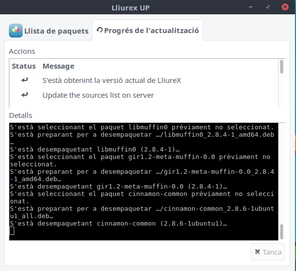
Task: Close the Lliurex UP window
Action: tap(286, 8)
